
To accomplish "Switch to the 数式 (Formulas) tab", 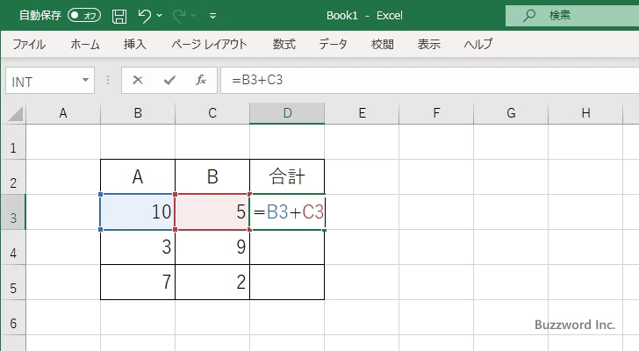I will [284, 44].
